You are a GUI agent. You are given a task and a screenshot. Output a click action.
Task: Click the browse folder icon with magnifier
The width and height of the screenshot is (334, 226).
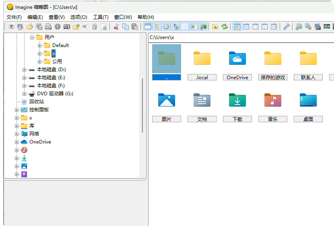[x=30, y=27]
